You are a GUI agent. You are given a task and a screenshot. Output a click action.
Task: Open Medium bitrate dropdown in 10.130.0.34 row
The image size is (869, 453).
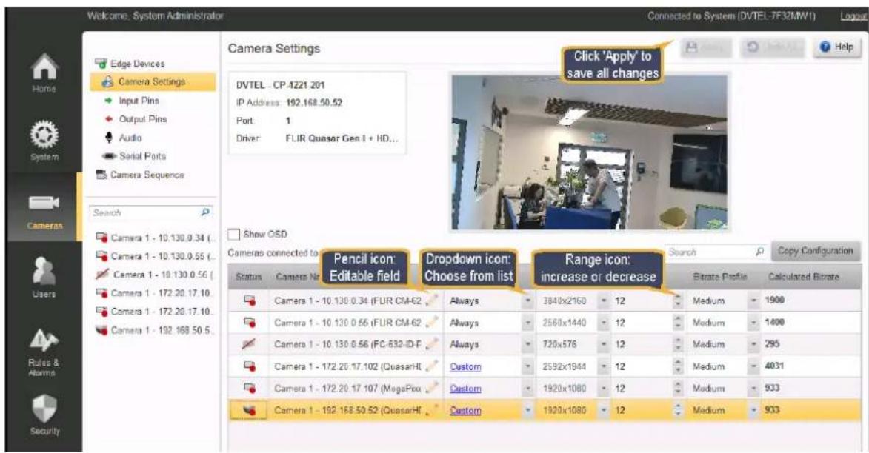753,301
